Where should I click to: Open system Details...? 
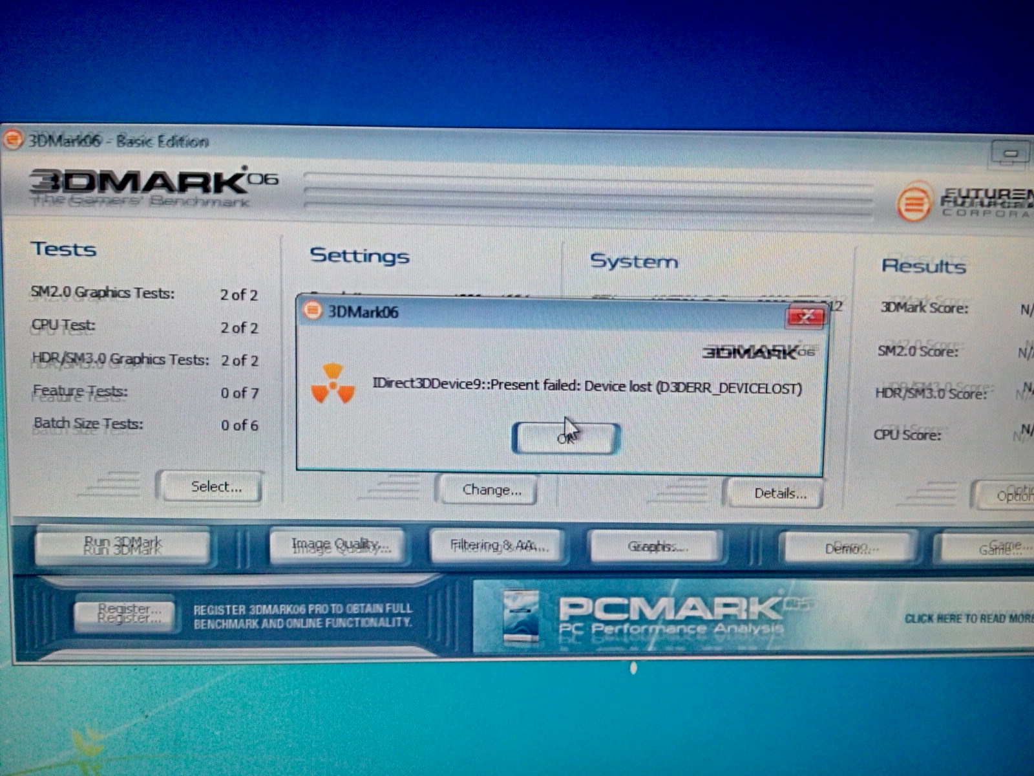775,493
